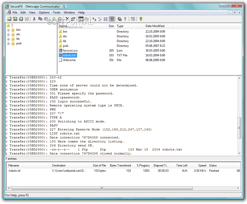Open the Help menu
The height and width of the screenshot is (204, 247).
pyautogui.click(x=81, y=13)
